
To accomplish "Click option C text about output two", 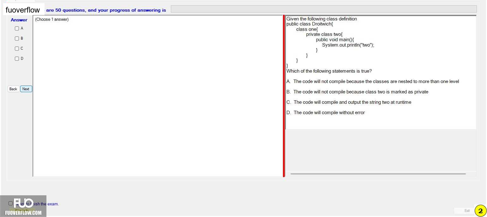I will click(x=349, y=102).
